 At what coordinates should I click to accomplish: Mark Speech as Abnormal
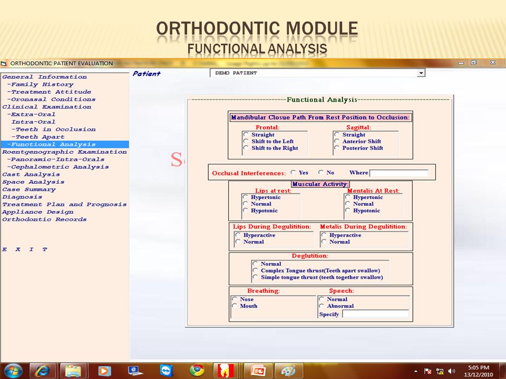coord(322,306)
